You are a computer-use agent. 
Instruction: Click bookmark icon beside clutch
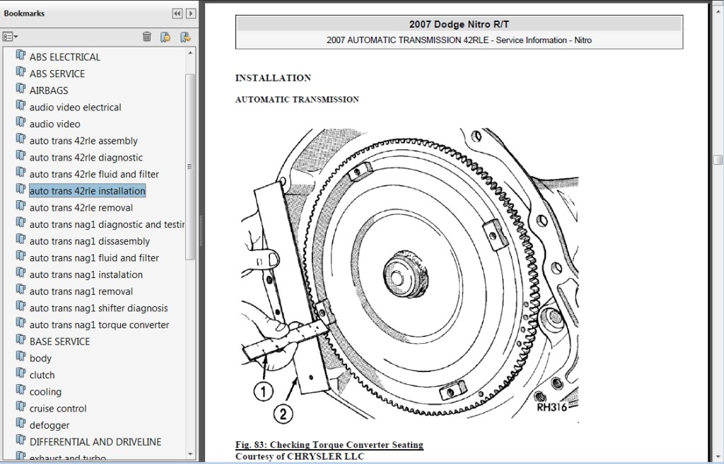(21, 373)
